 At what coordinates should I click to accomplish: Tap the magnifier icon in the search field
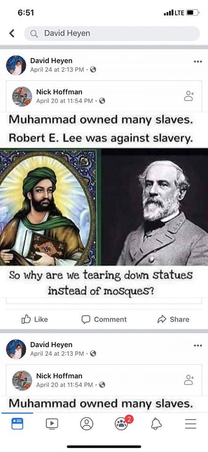pos(34,34)
